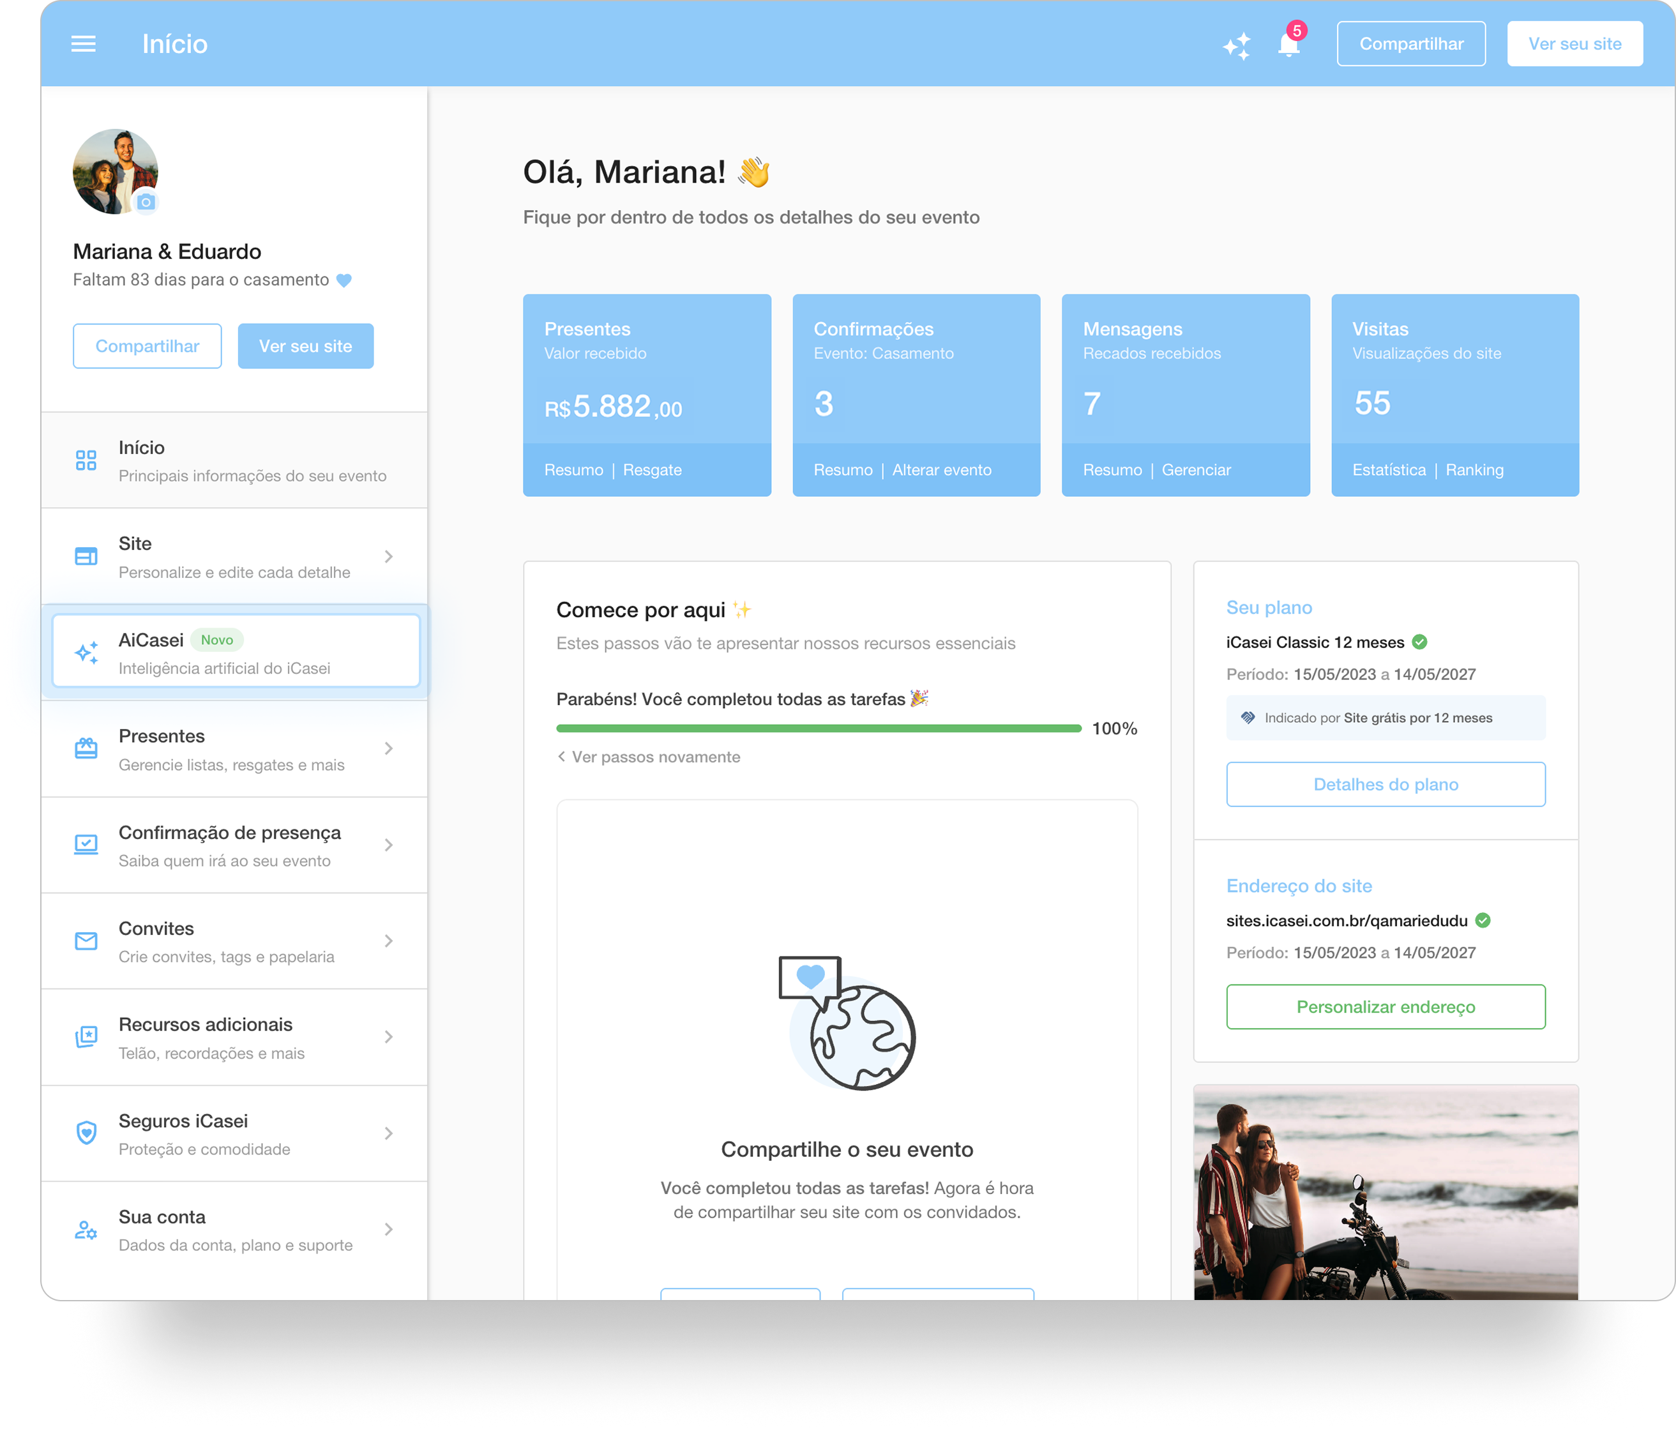This screenshot has width=1676, height=1429.
Task: Click the Recursos adicionais star icon
Action: pyautogui.click(x=86, y=1037)
